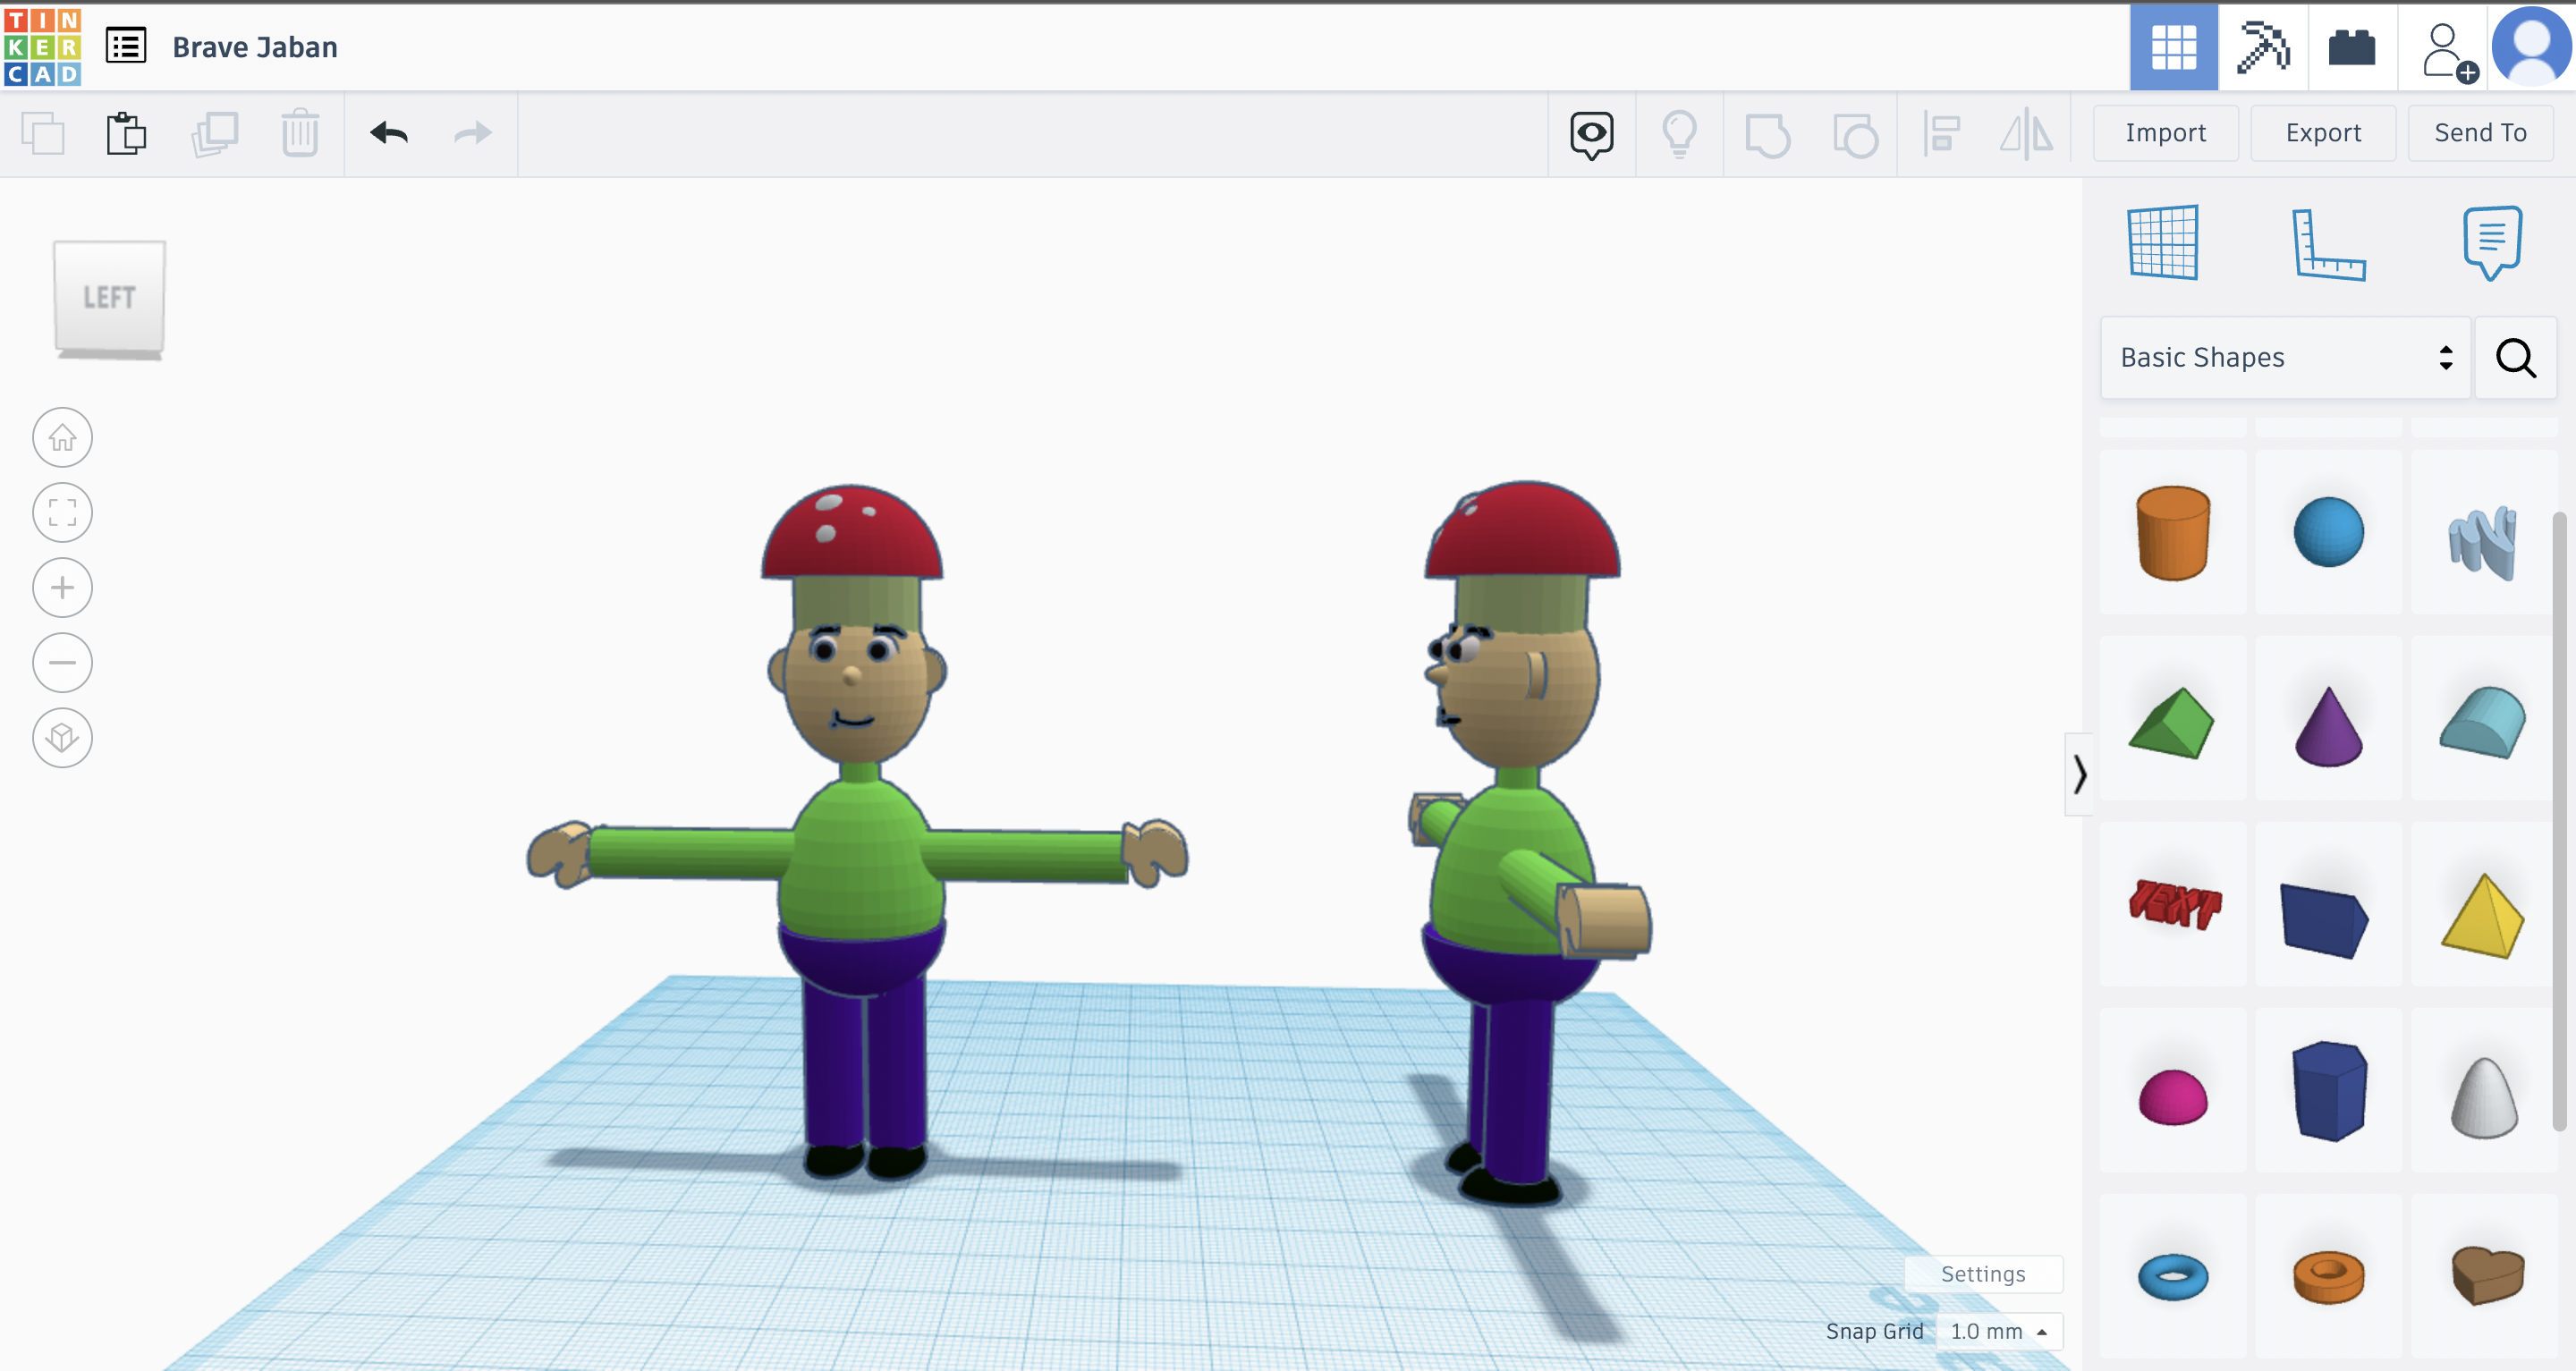Image resolution: width=2576 pixels, height=1371 pixels.
Task: Collapse the shapes panel chevron
Action: click(x=2079, y=774)
